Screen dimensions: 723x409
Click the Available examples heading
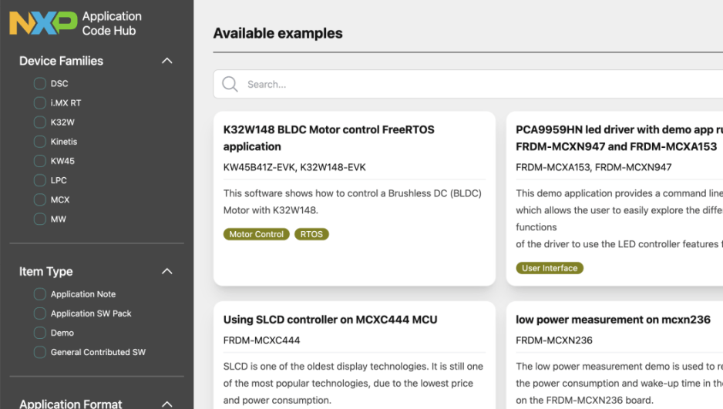tap(277, 33)
